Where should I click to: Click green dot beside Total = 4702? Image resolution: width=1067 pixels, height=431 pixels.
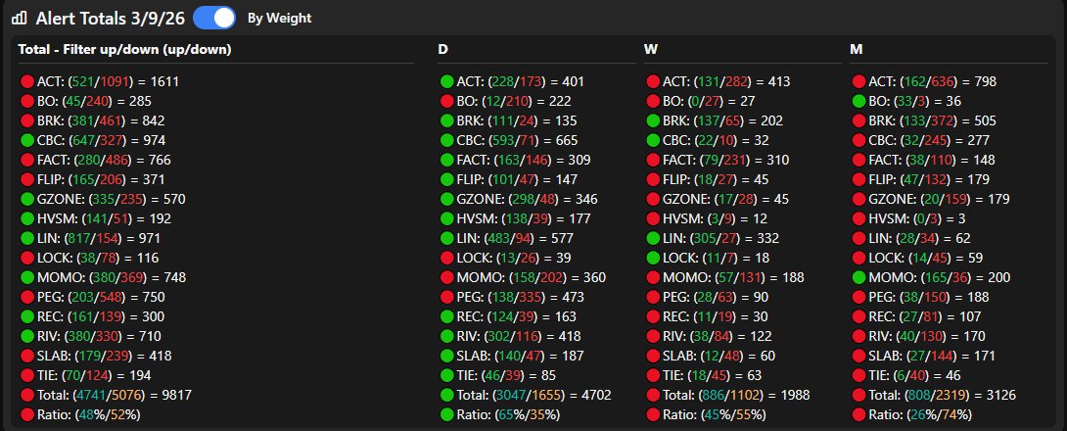pos(447,396)
